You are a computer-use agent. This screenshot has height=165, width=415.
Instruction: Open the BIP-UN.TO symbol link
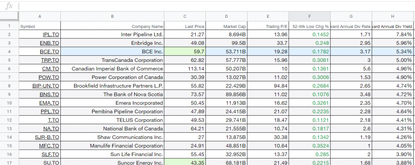46,86
